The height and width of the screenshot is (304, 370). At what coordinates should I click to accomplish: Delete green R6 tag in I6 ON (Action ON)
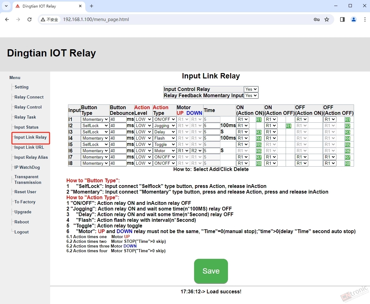(x=259, y=151)
